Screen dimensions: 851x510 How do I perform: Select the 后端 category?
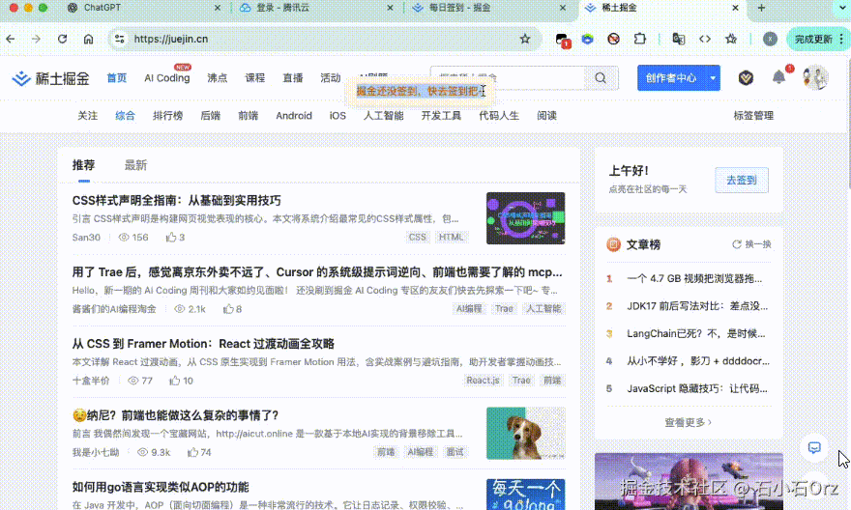[211, 116]
